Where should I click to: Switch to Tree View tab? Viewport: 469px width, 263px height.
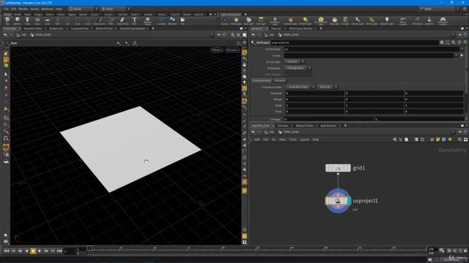pos(282,126)
